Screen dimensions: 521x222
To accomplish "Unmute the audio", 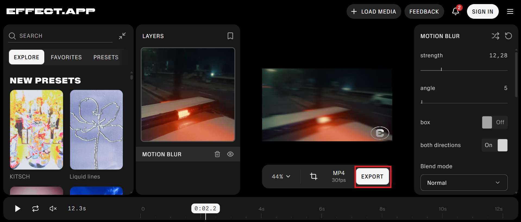I will [53, 208].
